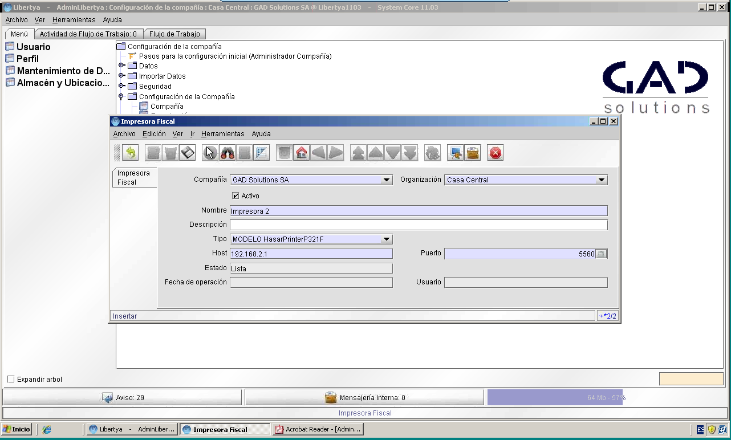Image resolution: width=731 pixels, height=440 pixels.
Task: Click the calculator button in Puerto field
Action: pos(601,254)
